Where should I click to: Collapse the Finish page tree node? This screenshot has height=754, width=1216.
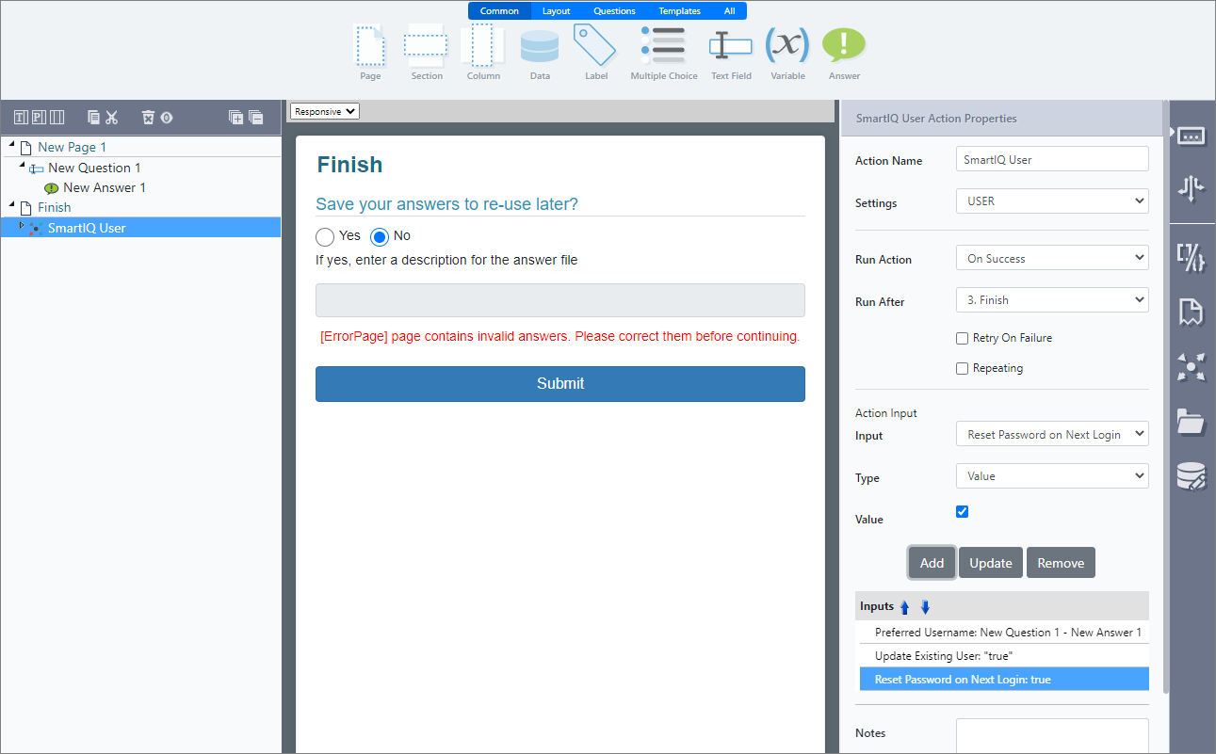11,204
